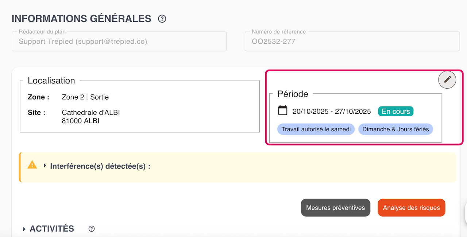
Task: Open the Mesures préventives button
Action: 335,207
